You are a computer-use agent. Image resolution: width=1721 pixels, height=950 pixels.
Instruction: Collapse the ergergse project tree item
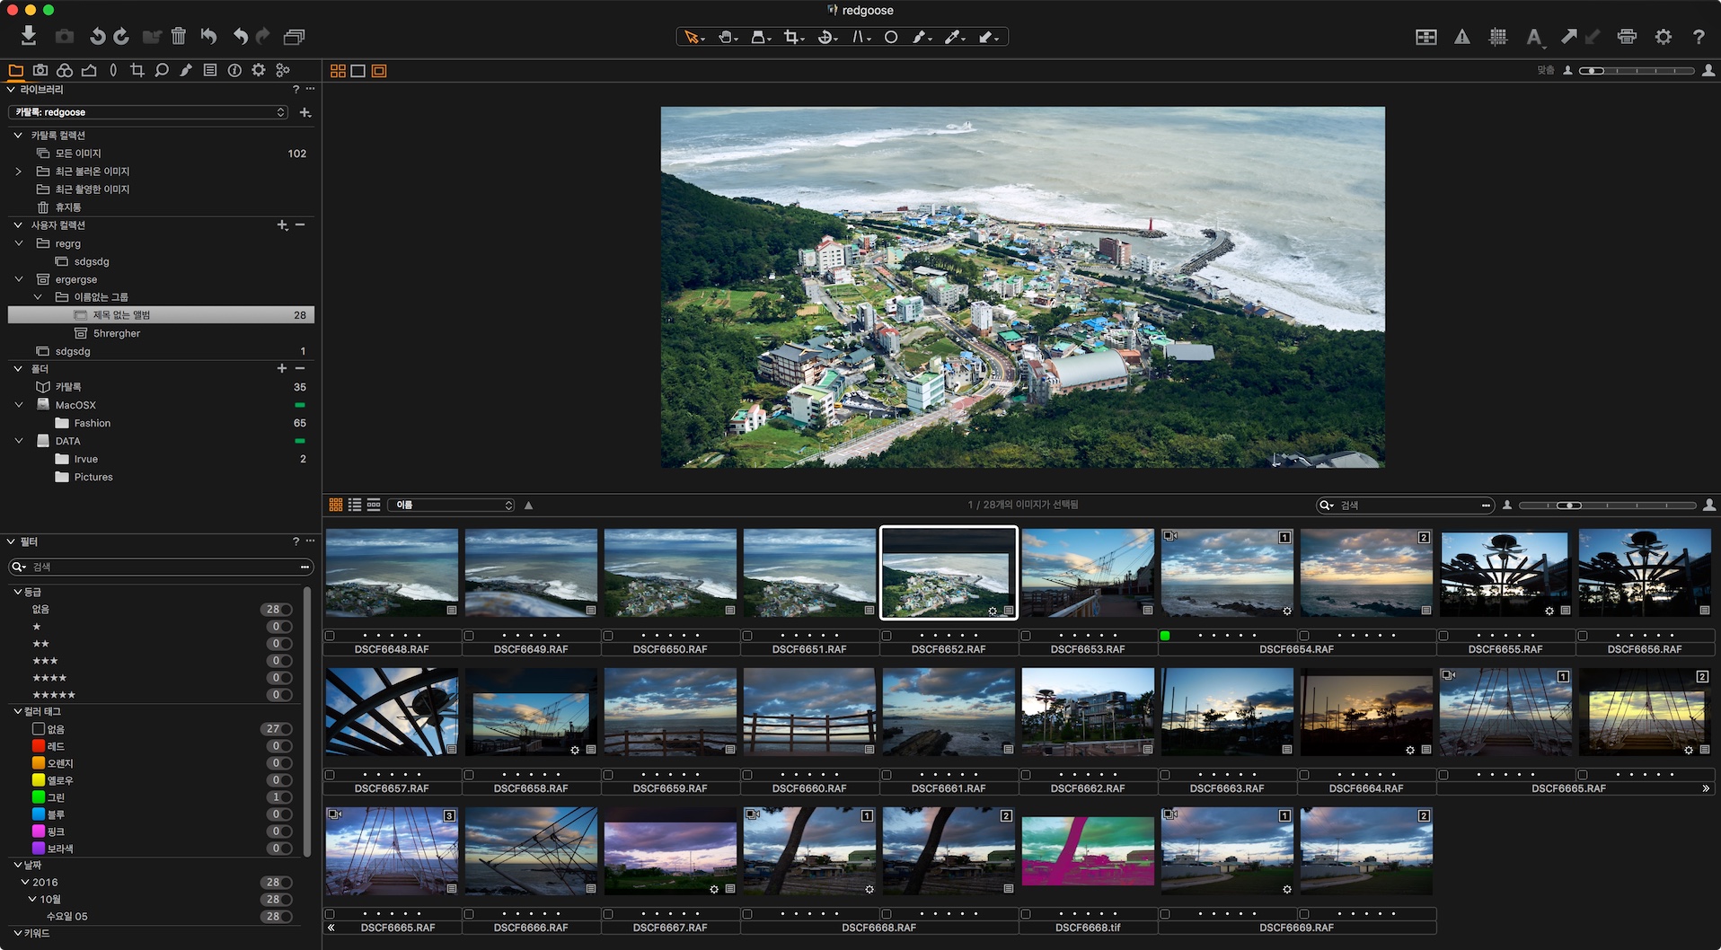click(x=19, y=279)
